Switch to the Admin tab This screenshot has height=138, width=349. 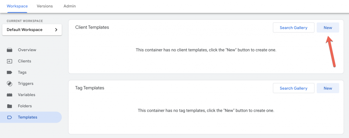click(x=70, y=6)
